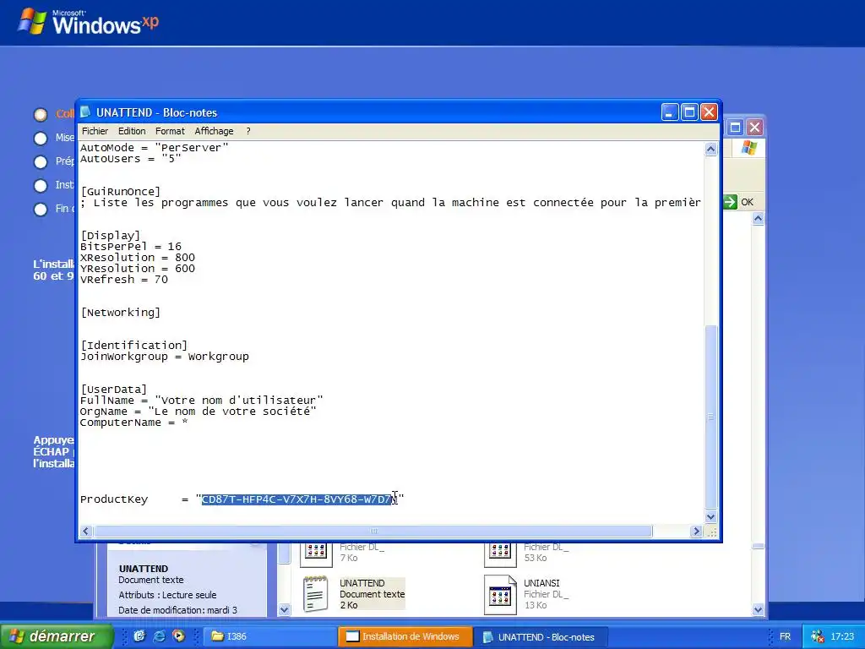865x649 pixels.
Task: Click the UNIANSI file name in Explorer
Action: coord(541,583)
